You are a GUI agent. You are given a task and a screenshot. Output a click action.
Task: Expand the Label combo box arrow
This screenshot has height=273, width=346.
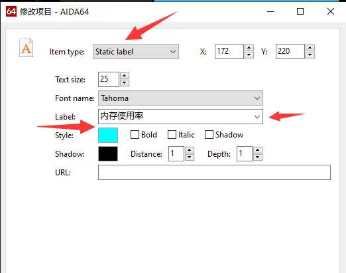click(x=257, y=116)
